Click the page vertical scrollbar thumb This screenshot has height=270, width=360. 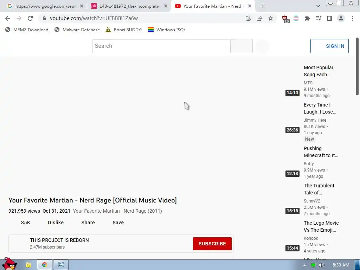click(357, 66)
